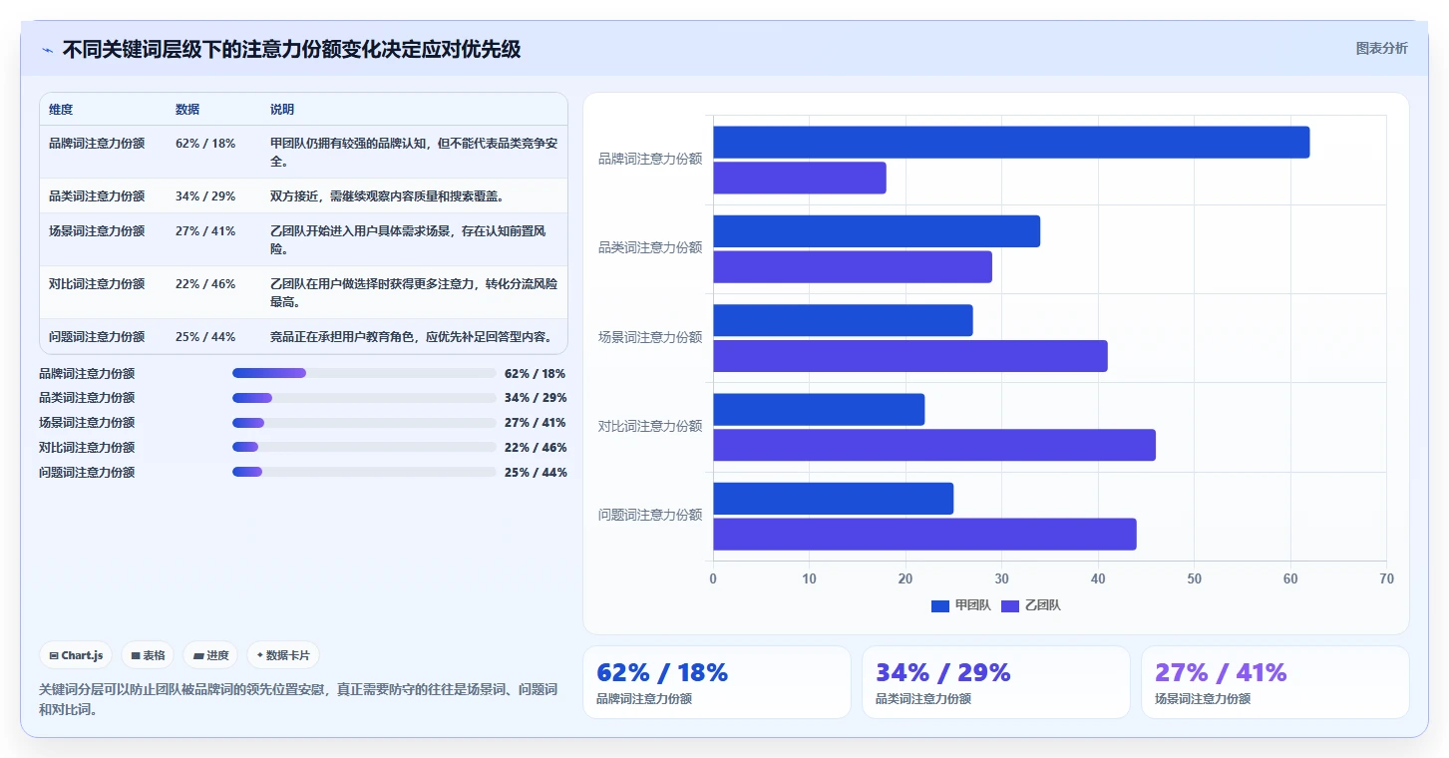Open the 27% / 41% data card
Image resolution: width=1449 pixels, height=758 pixels.
coord(1275,682)
